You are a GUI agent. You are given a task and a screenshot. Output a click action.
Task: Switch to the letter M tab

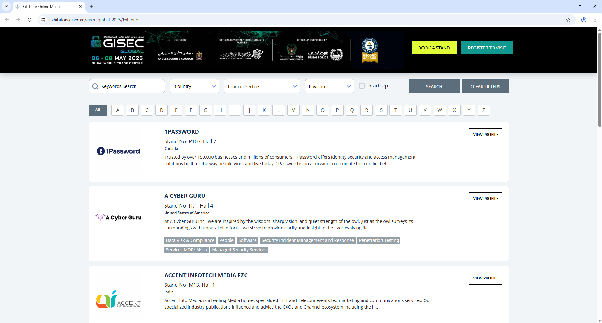pos(293,110)
